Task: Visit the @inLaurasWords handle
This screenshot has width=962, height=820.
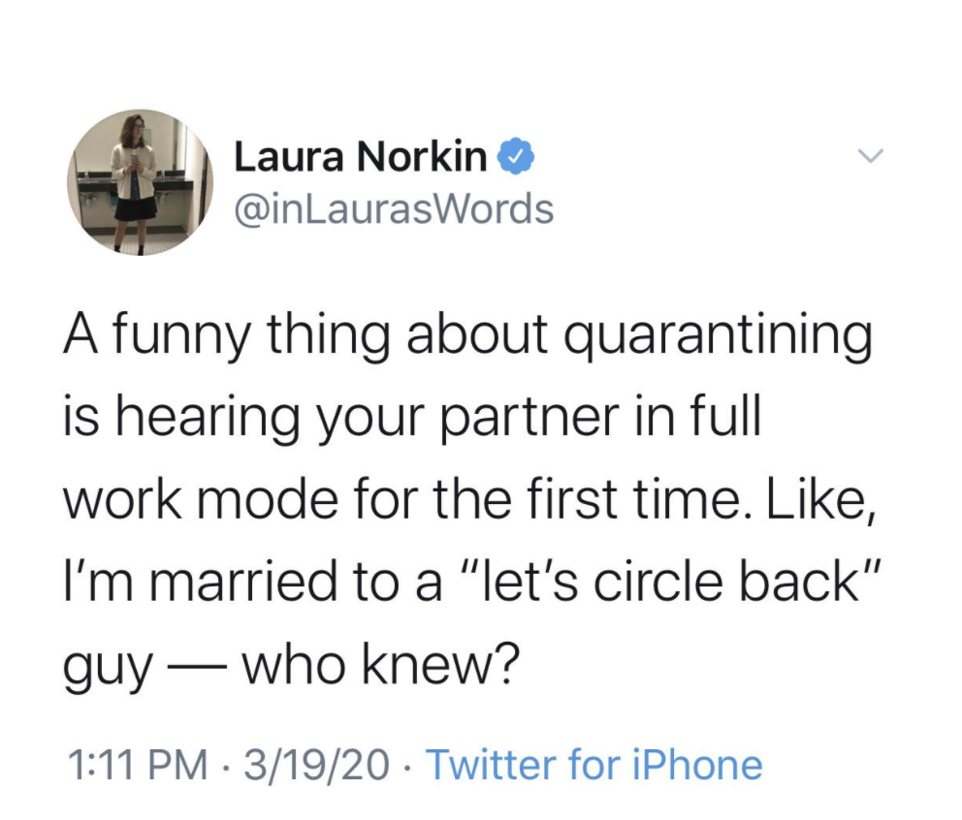Action: 394,208
